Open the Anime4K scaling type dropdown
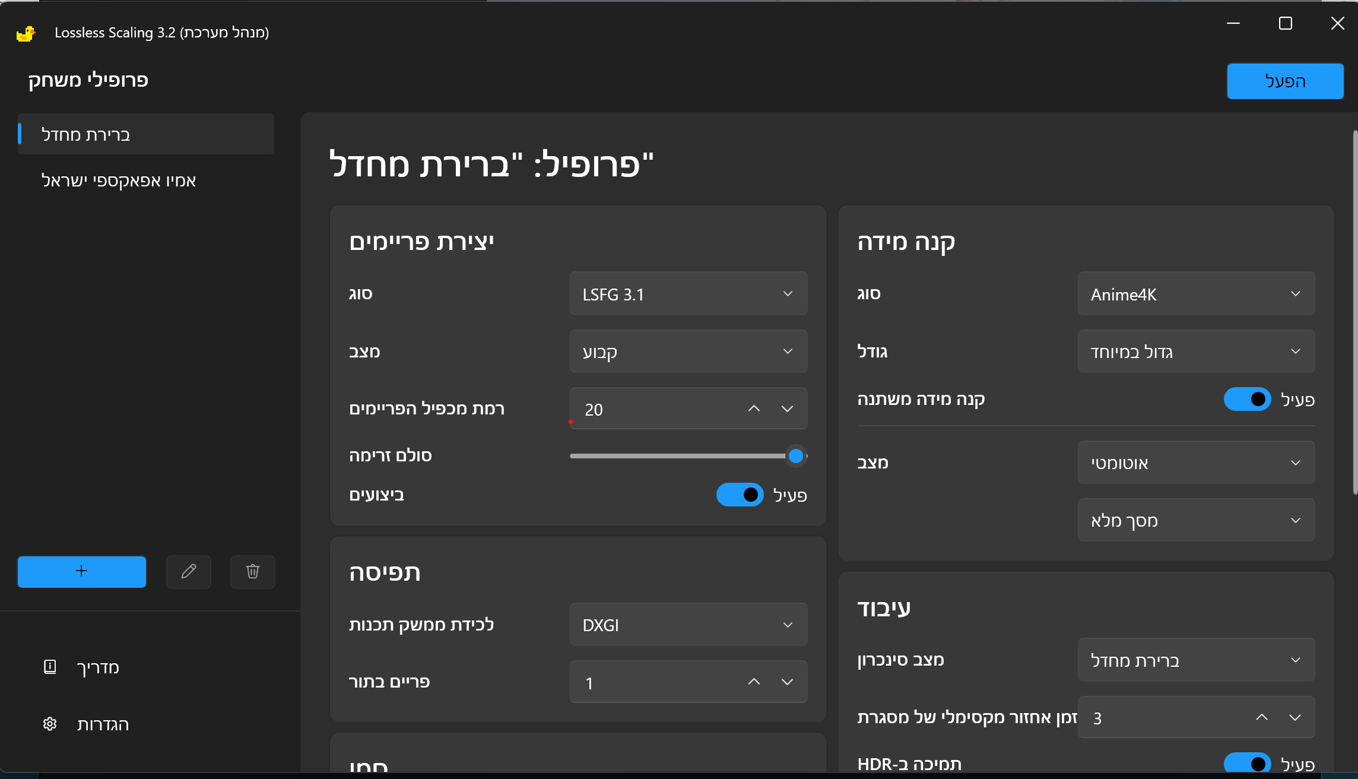This screenshot has width=1358, height=779. (1196, 294)
